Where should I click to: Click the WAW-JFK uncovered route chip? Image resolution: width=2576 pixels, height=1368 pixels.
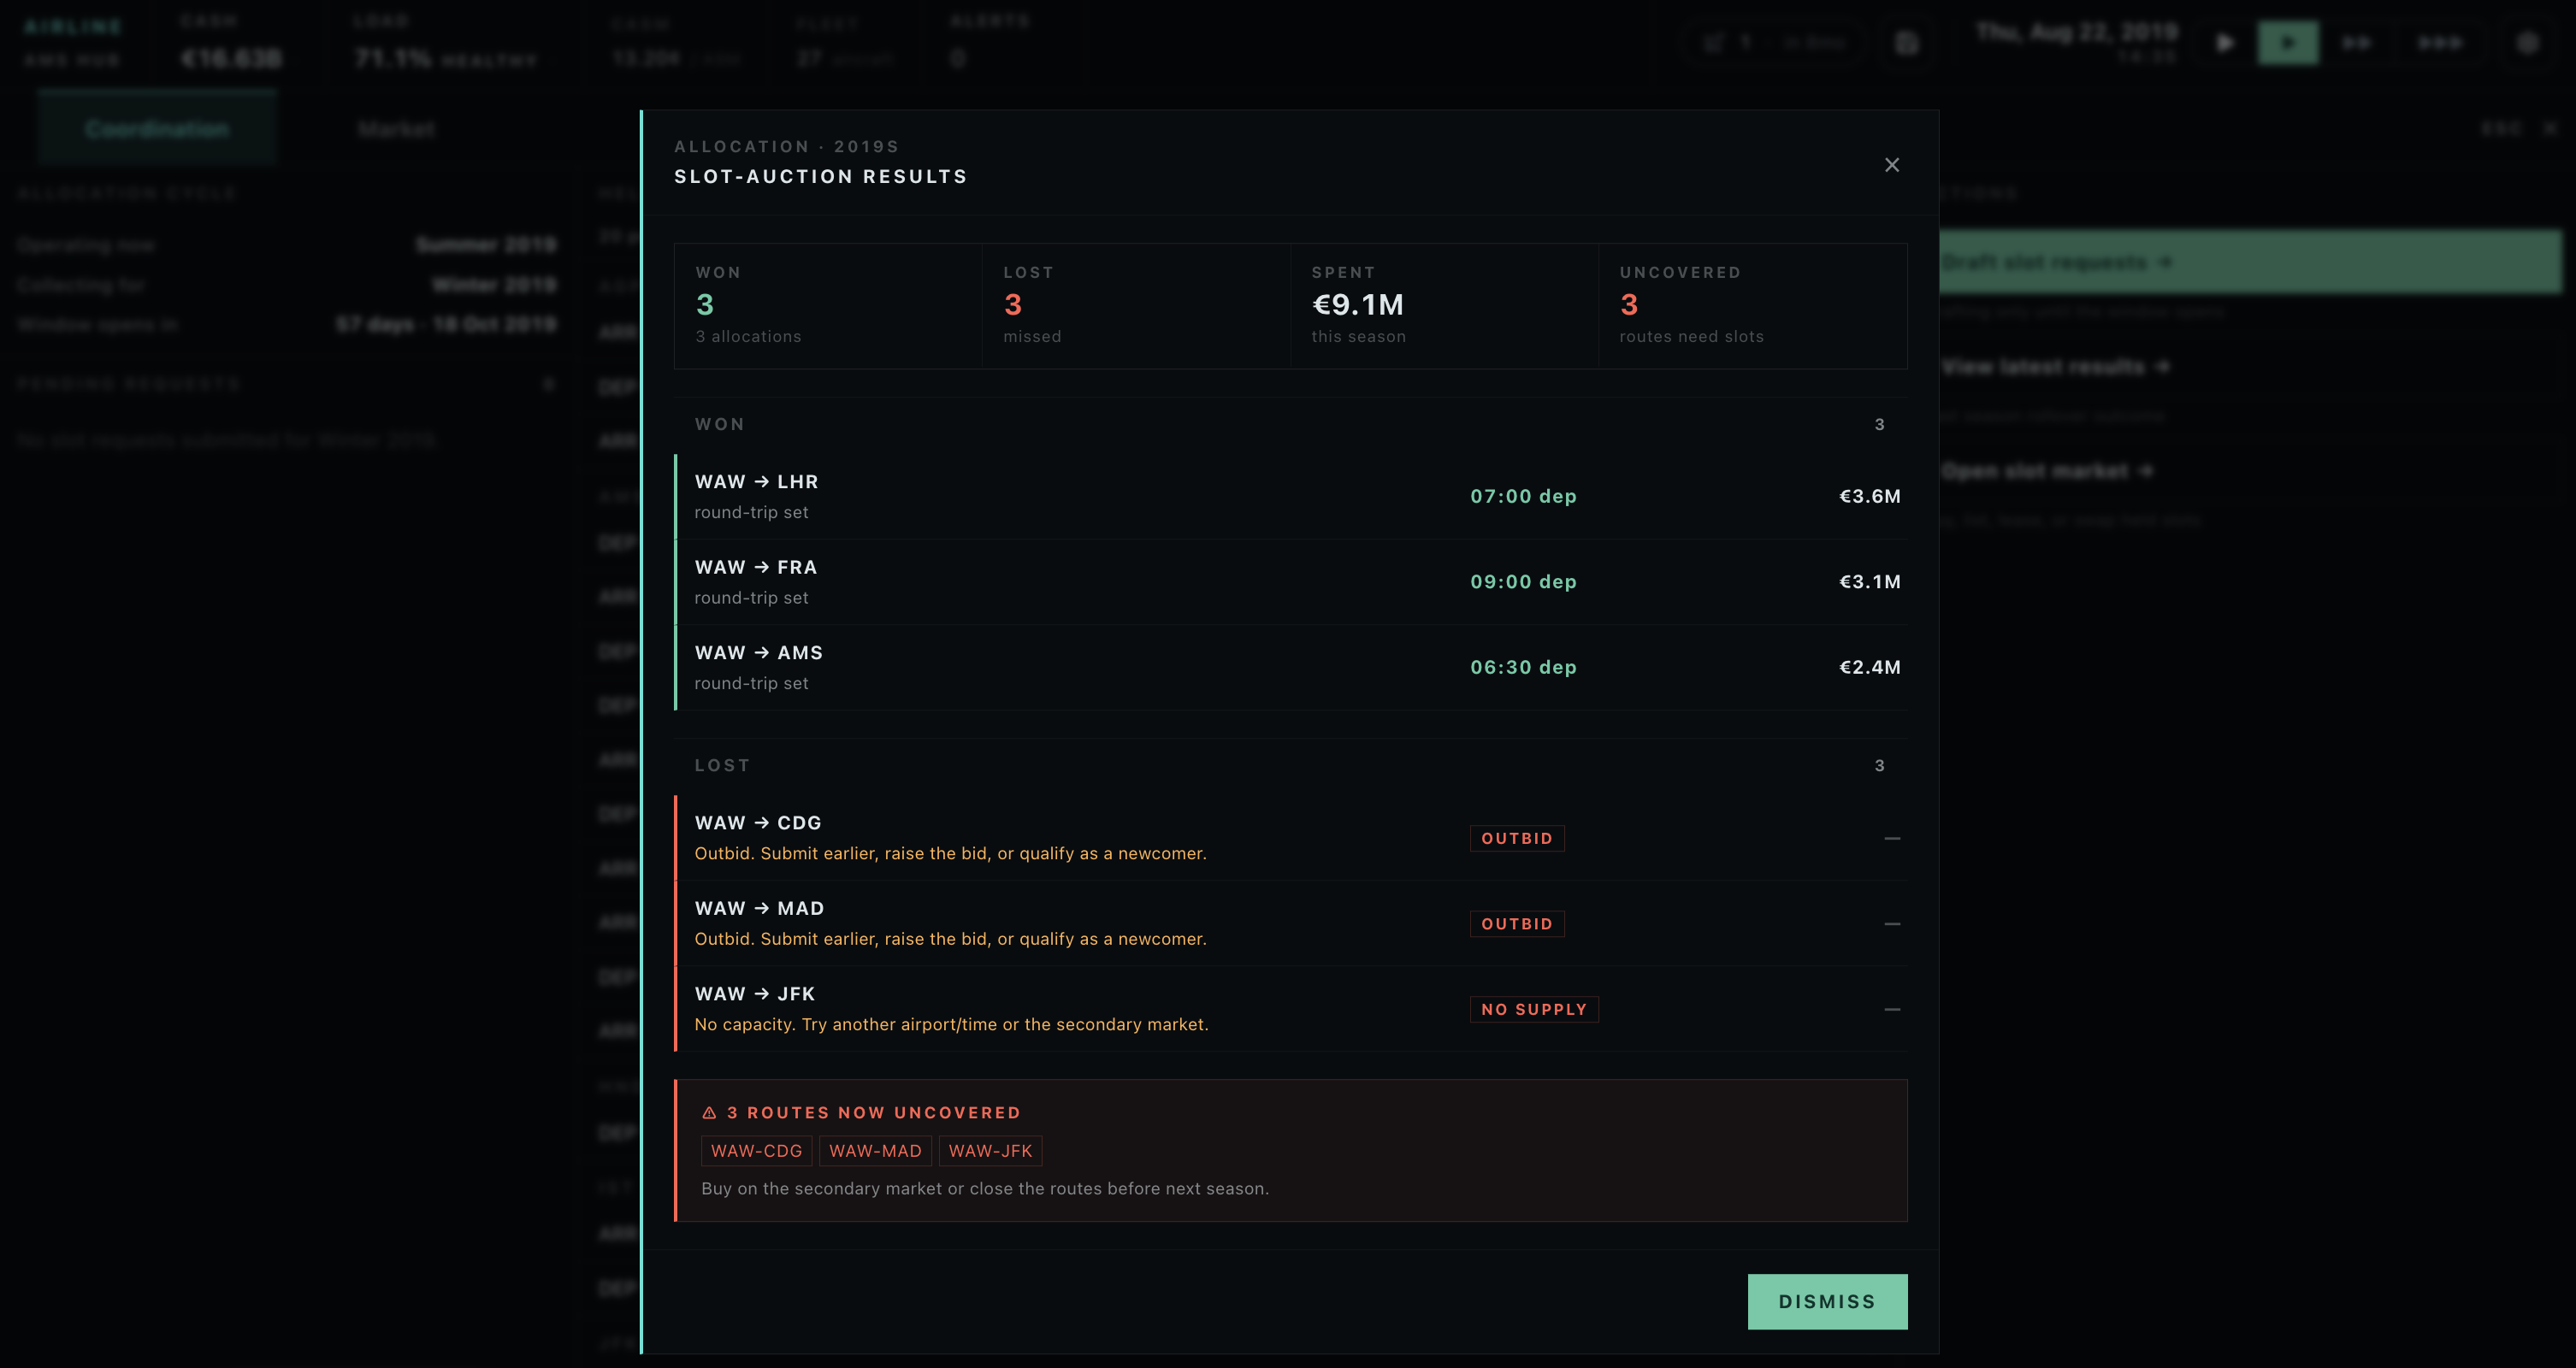click(x=990, y=1151)
